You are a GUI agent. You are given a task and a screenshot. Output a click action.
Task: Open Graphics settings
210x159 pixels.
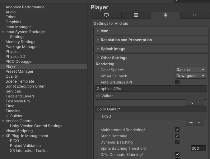[13, 22]
